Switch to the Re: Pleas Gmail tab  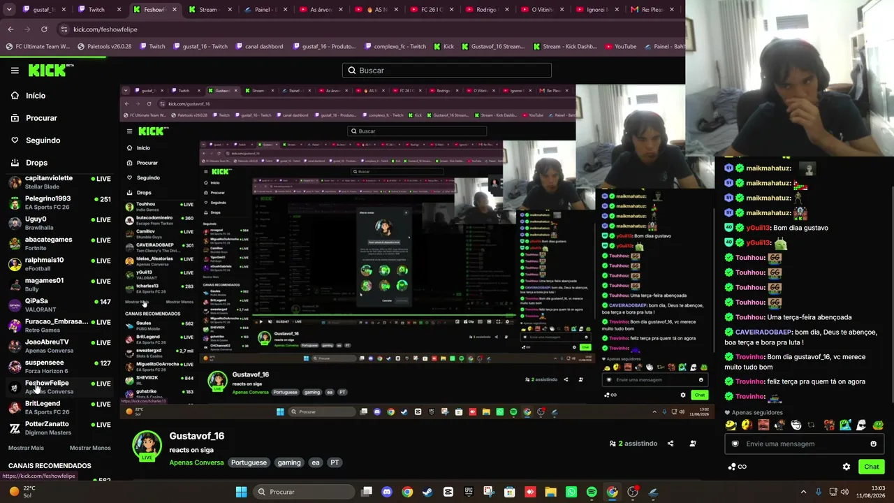tap(652, 10)
